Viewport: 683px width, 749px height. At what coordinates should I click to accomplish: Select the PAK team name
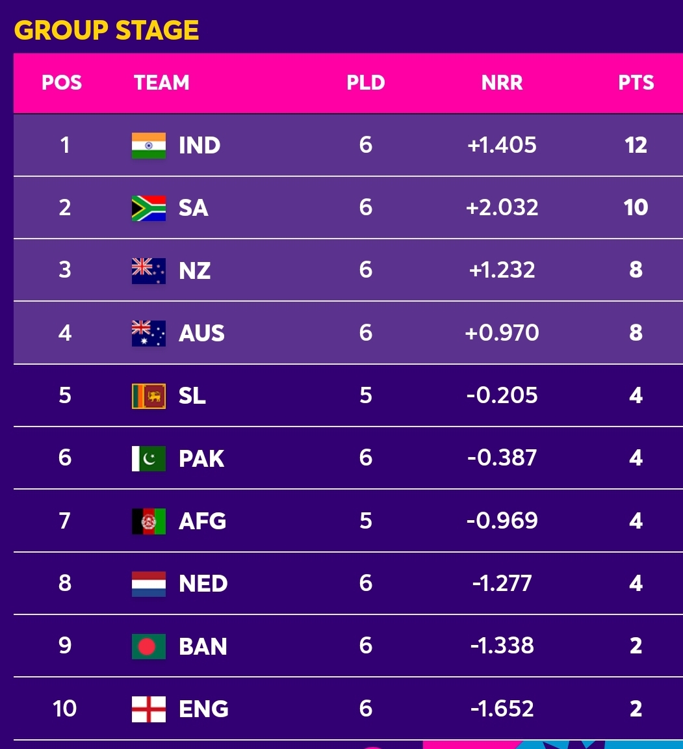pyautogui.click(x=201, y=458)
